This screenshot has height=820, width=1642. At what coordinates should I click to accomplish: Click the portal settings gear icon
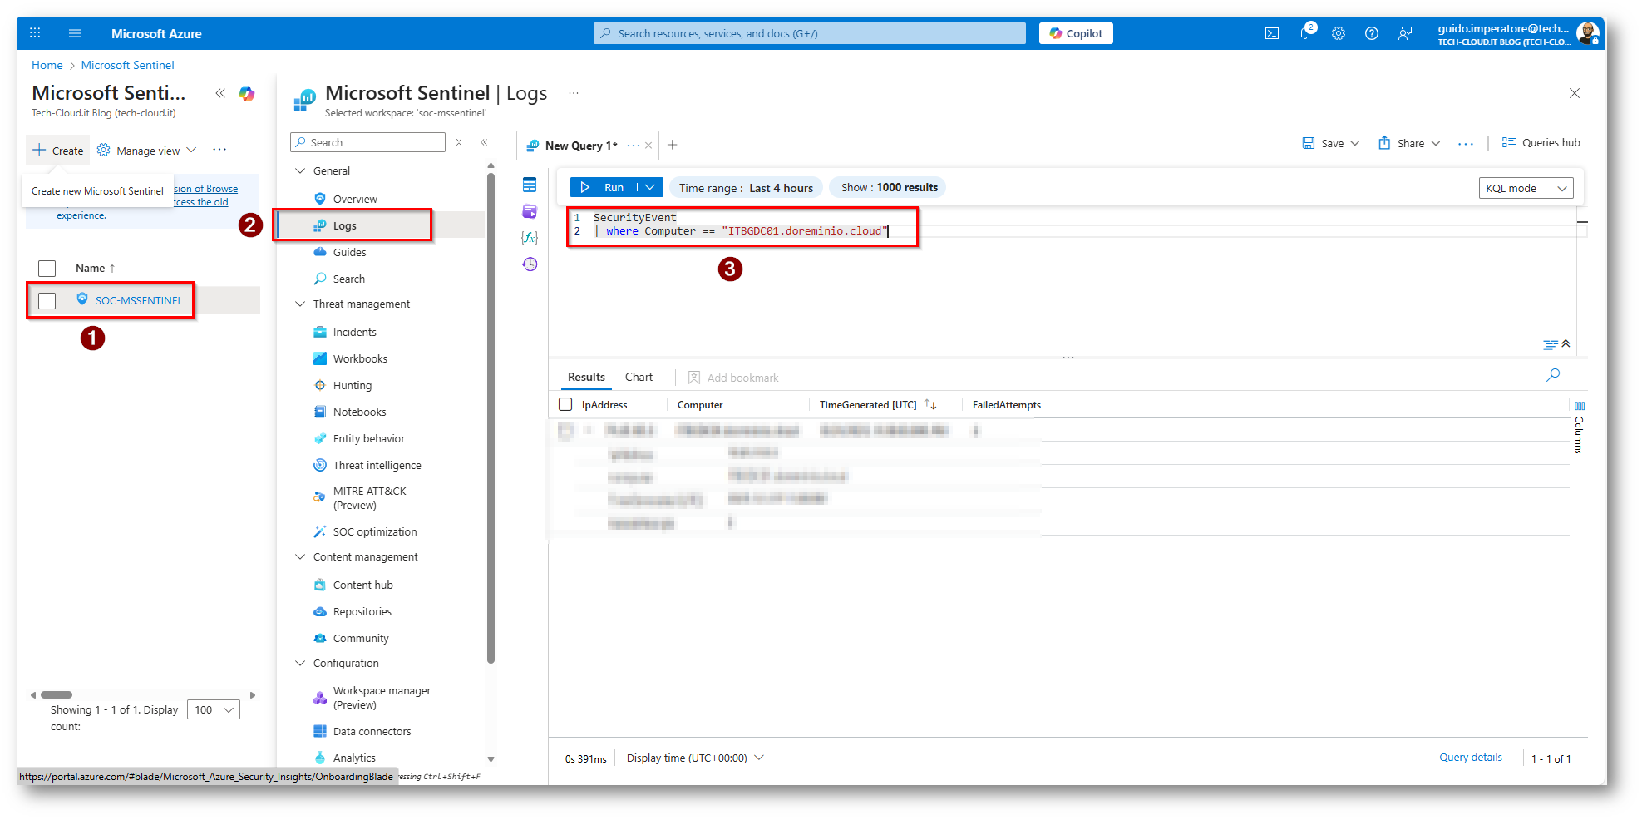point(1338,34)
